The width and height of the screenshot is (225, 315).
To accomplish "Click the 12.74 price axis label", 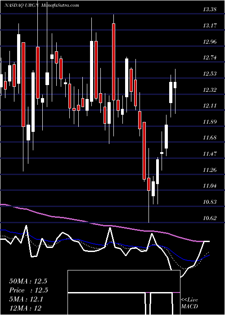I will pos(210,58).
